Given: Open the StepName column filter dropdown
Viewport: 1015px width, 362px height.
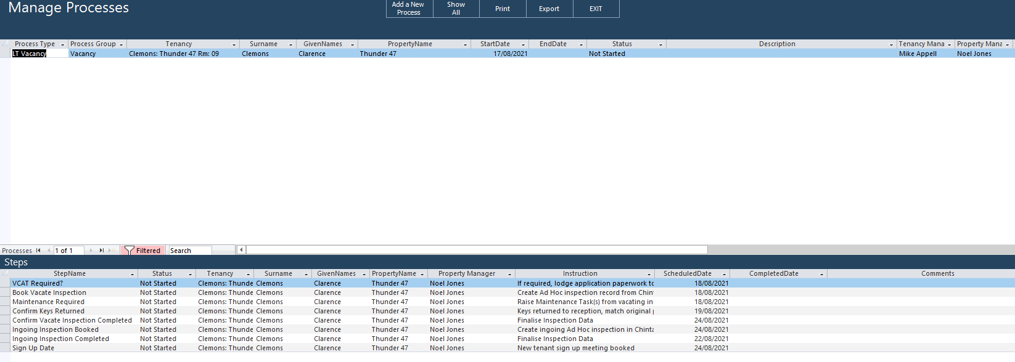Looking at the screenshot, I should coord(132,274).
